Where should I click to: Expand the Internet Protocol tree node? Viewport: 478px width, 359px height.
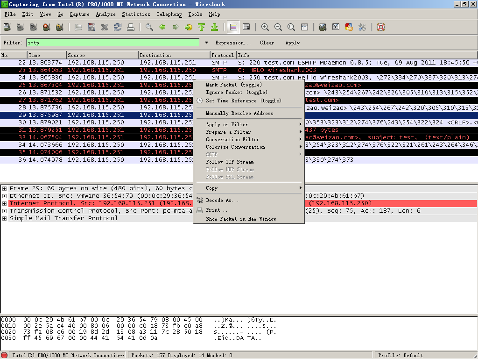click(4, 203)
